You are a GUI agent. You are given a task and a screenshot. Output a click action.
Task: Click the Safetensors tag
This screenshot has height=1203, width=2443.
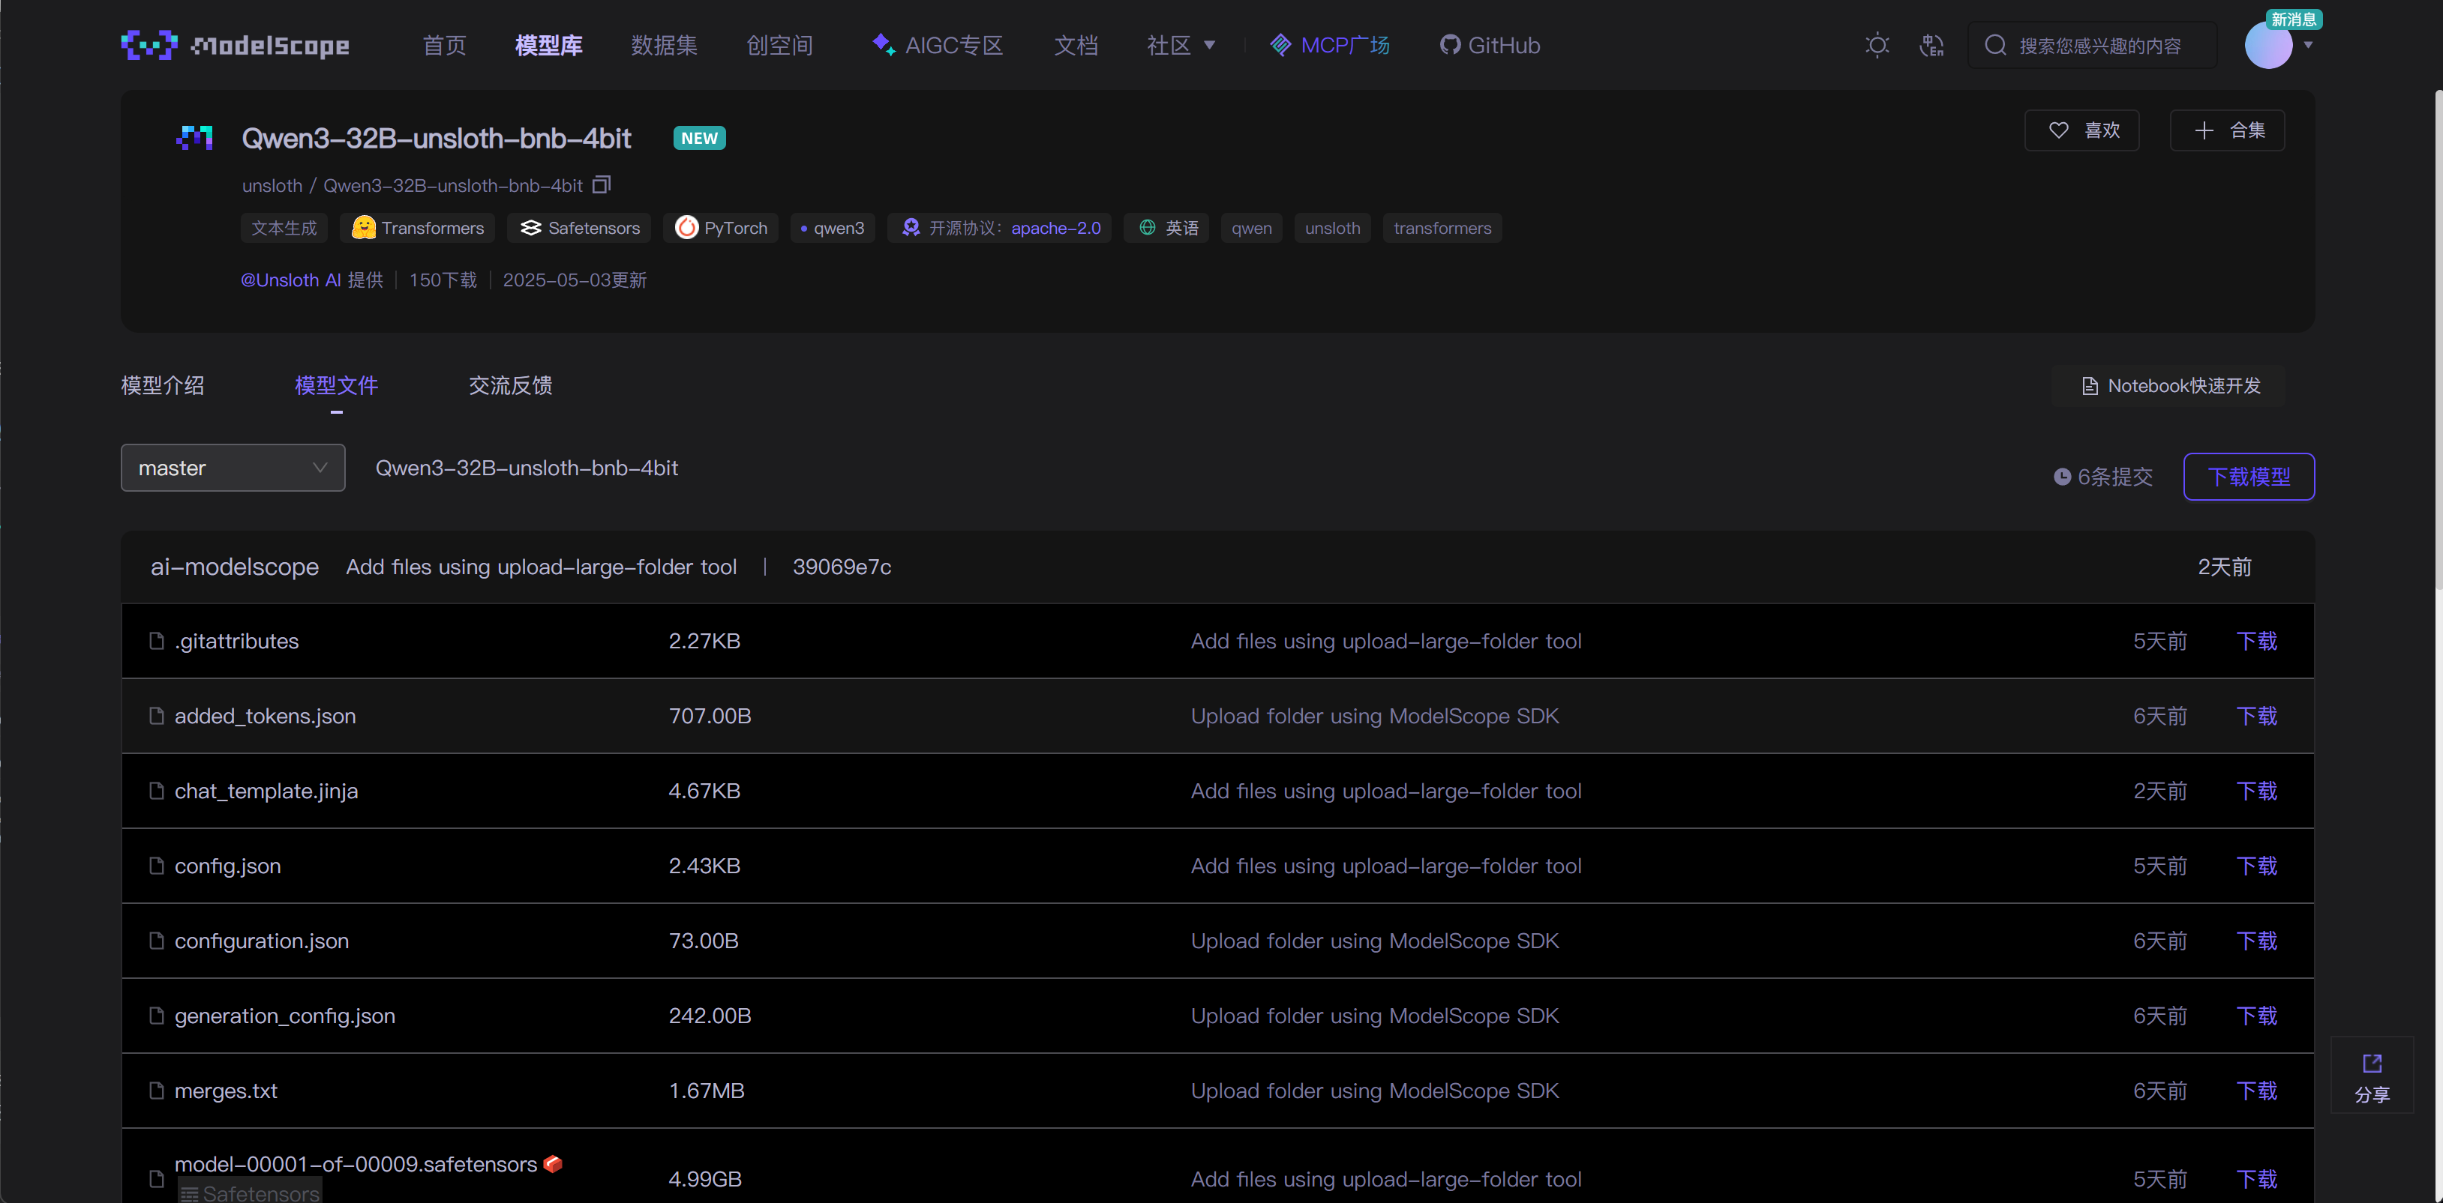click(x=578, y=228)
